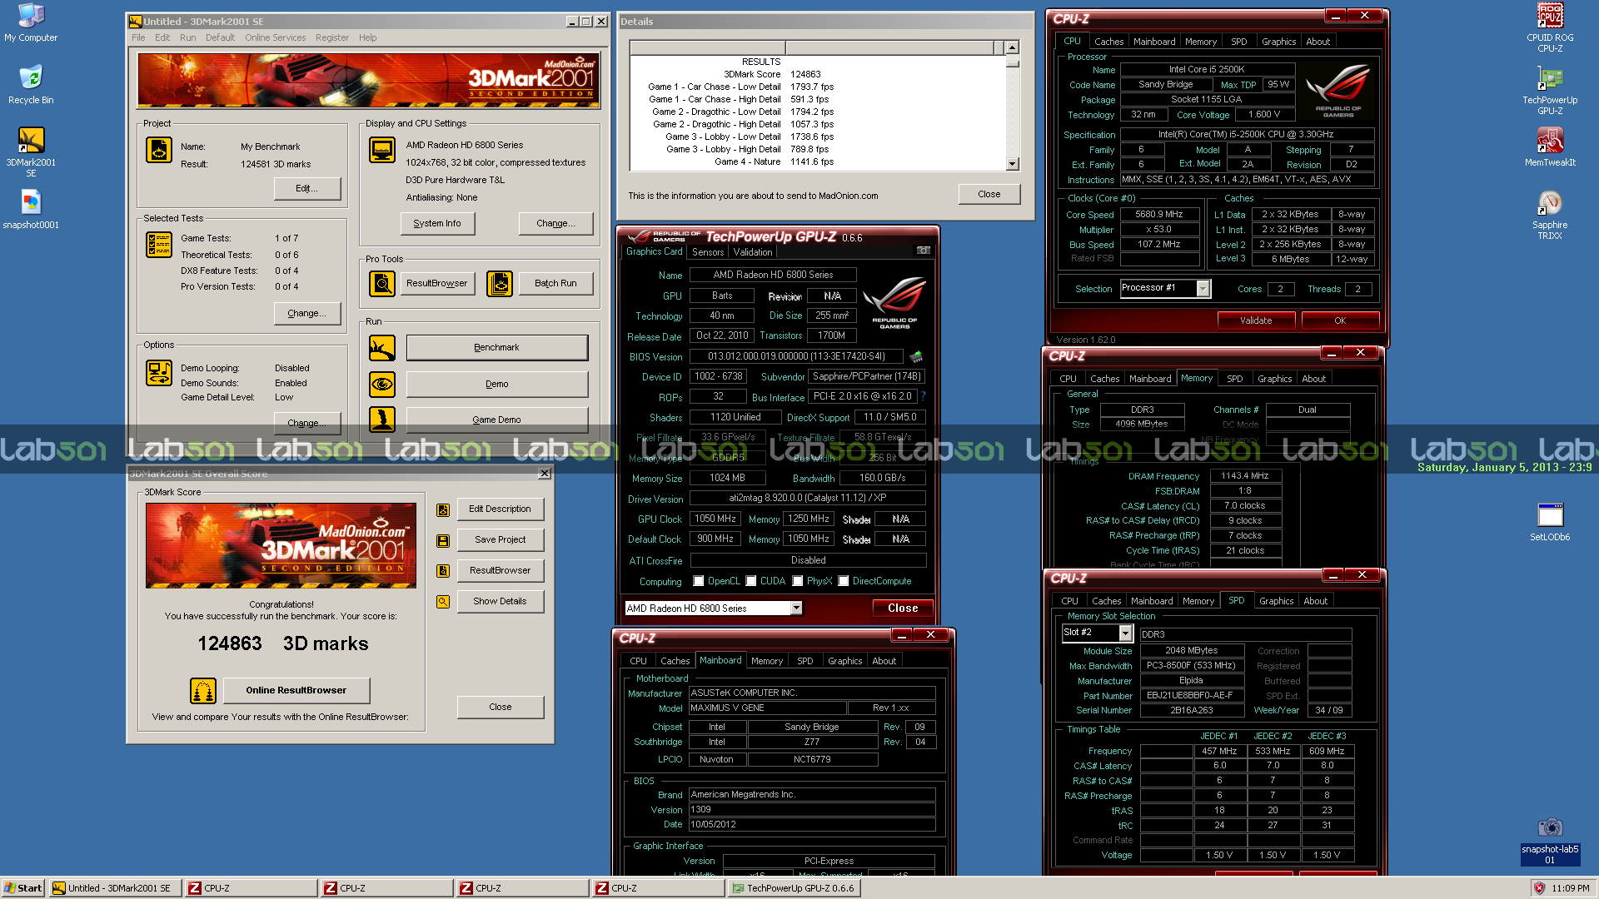Click the GPU-Z bus interface question mark
1599x899 pixels.
pos(923,396)
